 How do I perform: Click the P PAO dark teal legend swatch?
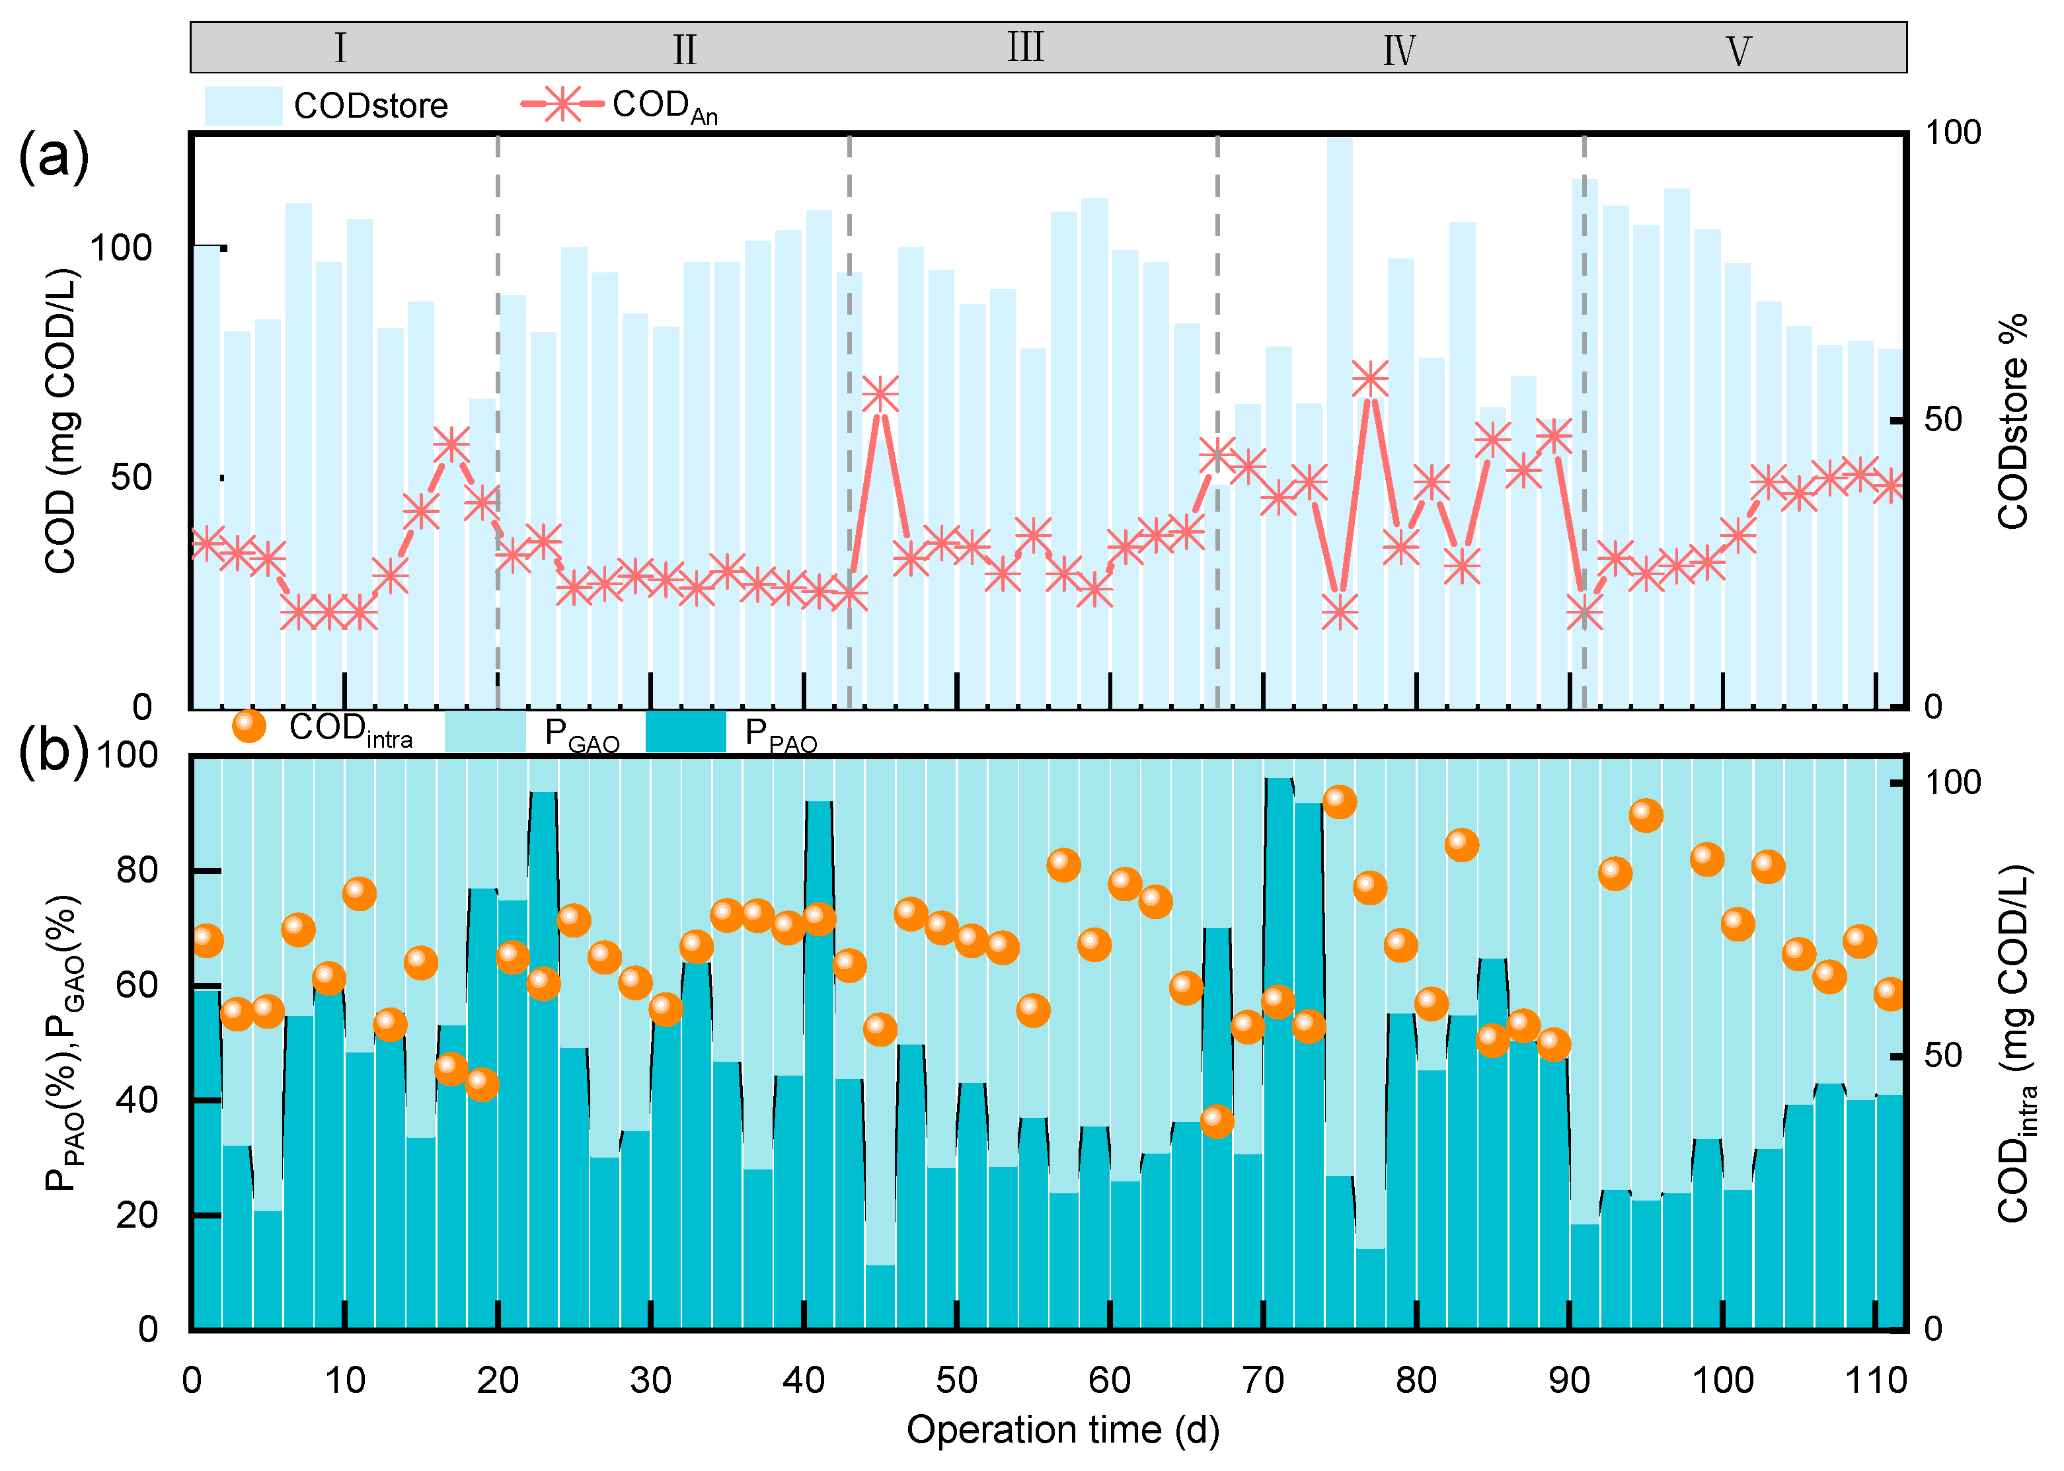click(685, 732)
